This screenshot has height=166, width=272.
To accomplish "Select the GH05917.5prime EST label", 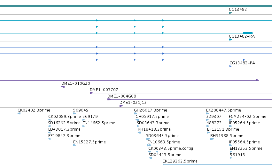I will click(152, 117).
